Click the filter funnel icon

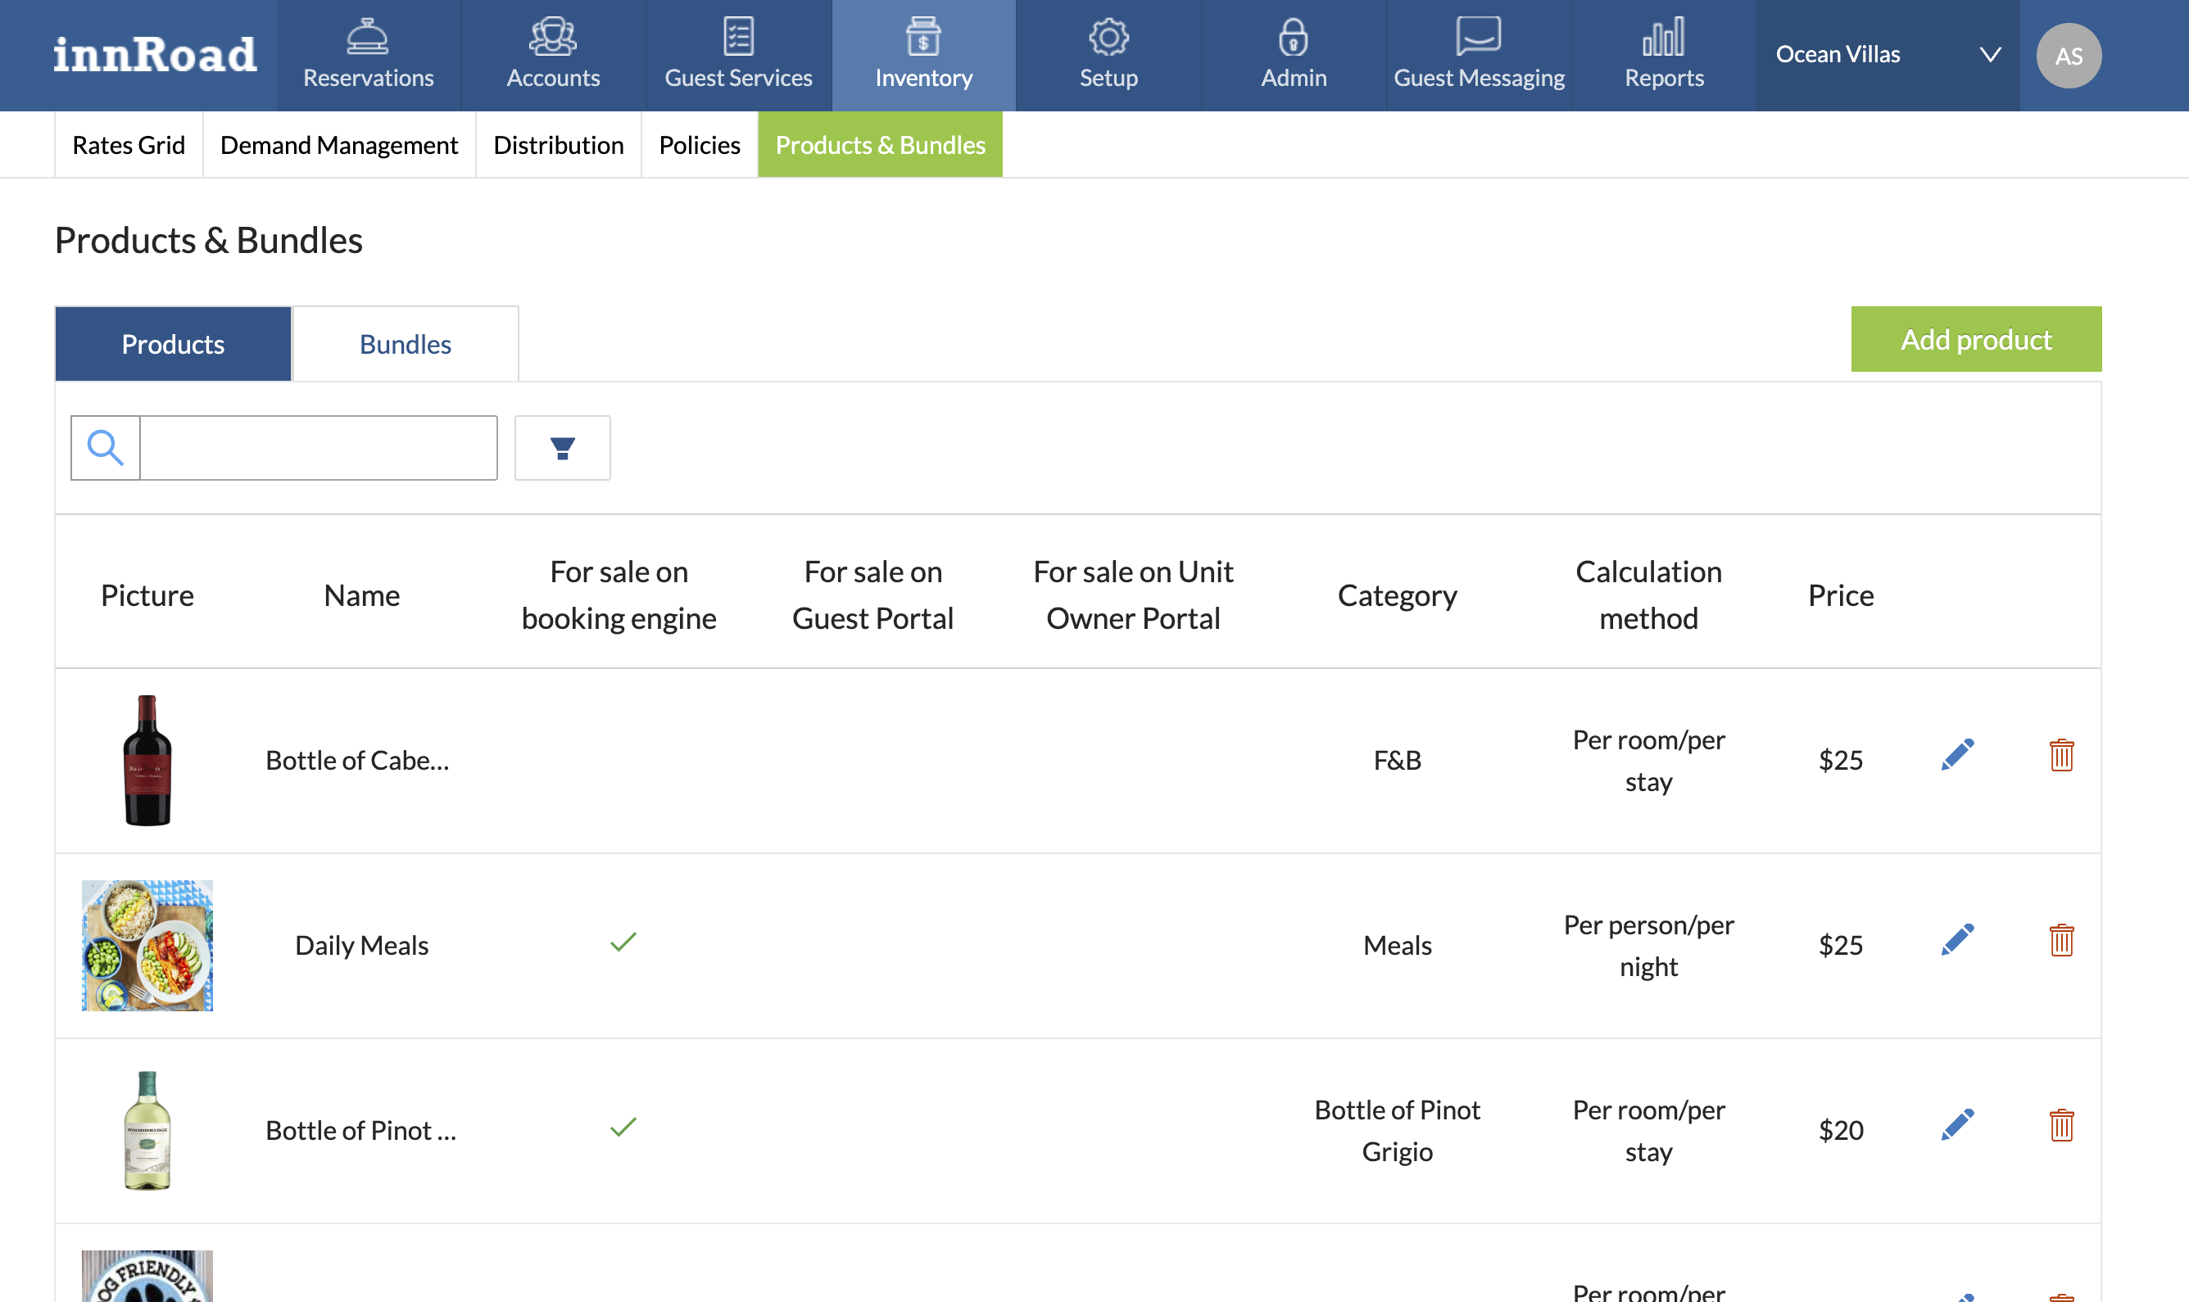tap(562, 449)
